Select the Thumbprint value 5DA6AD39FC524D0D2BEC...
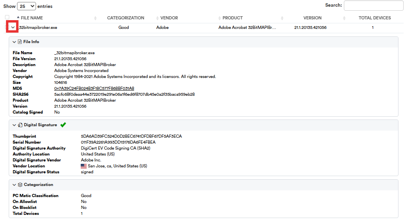 pyautogui.click(x=131, y=136)
